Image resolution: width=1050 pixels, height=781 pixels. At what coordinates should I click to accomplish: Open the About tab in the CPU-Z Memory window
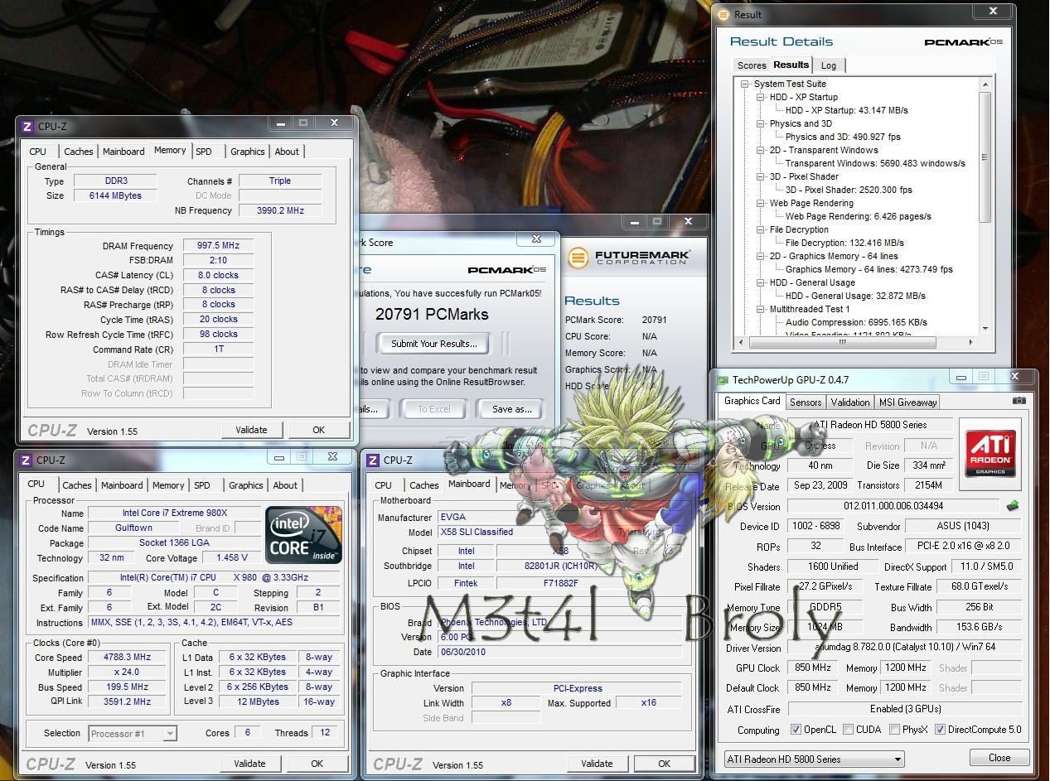[x=287, y=152]
